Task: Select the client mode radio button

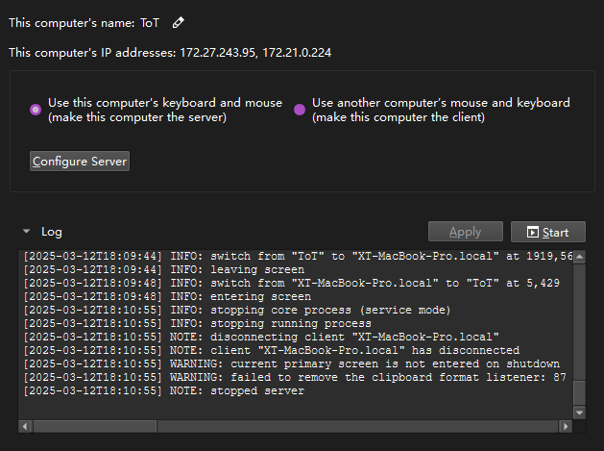Action: tap(300, 110)
